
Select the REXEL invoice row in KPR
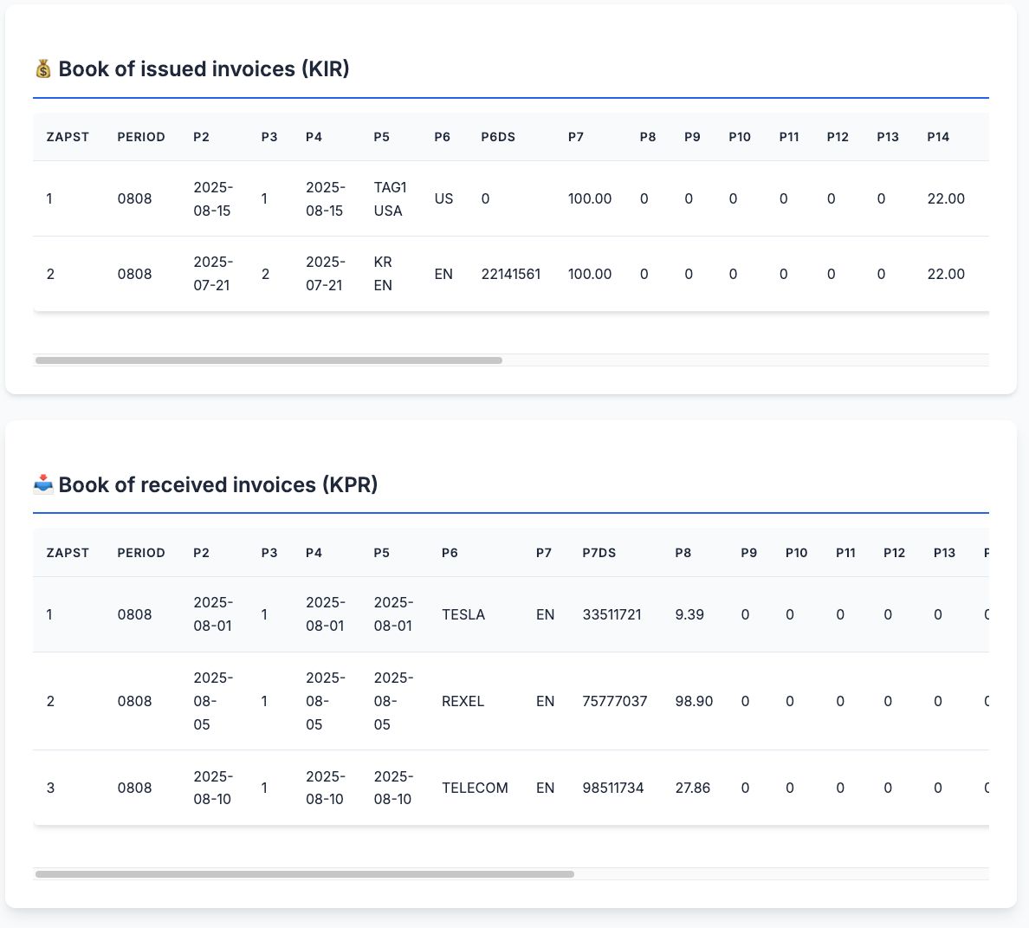click(346, 701)
